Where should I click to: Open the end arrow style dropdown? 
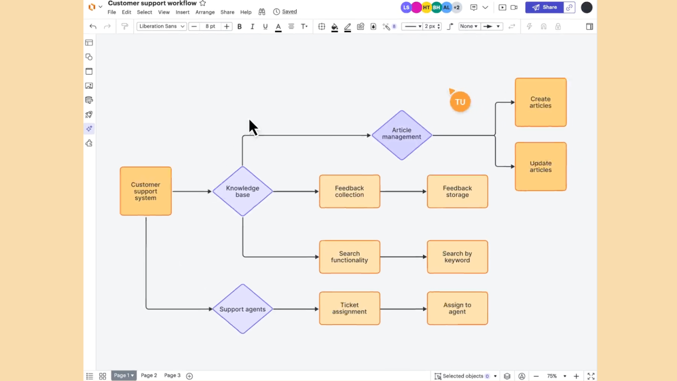click(x=492, y=26)
